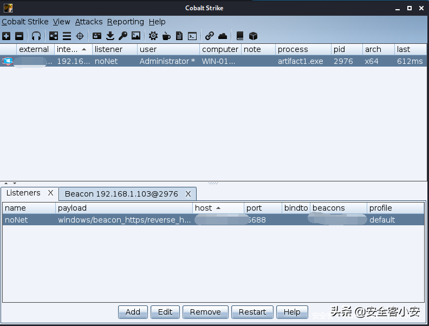Sort sessions by user column
The height and width of the screenshot is (326, 429).
[168, 49]
